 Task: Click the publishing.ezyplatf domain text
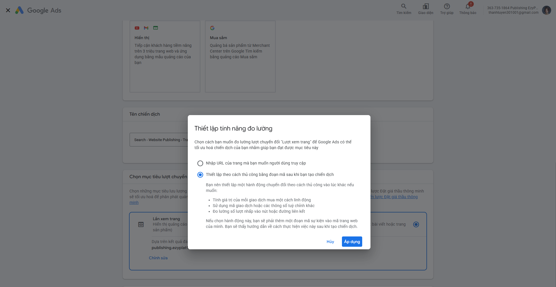click(170, 248)
